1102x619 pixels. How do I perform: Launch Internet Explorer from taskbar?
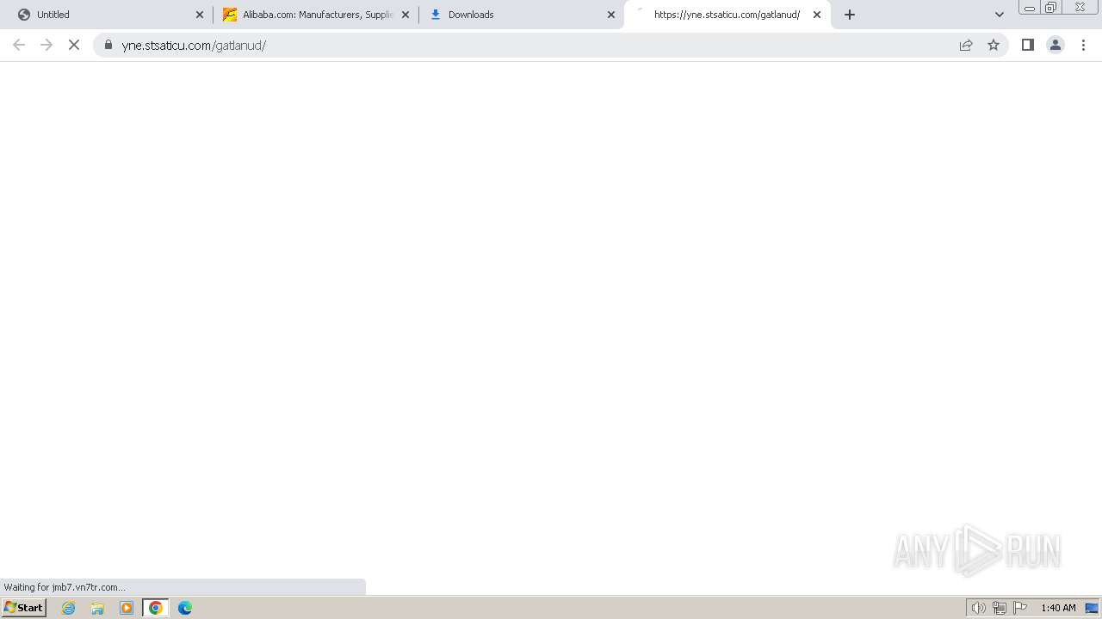pyautogui.click(x=69, y=608)
